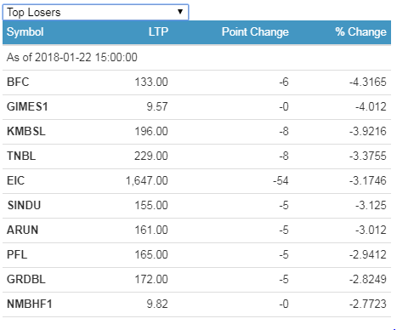Sort by Symbol column header
Image resolution: width=397 pixels, height=330 pixels.
26,32
